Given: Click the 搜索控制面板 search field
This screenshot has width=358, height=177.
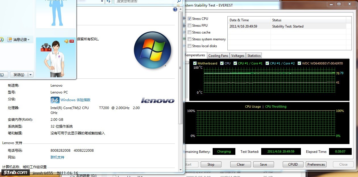Looking at the screenshot, I should (145, 1).
